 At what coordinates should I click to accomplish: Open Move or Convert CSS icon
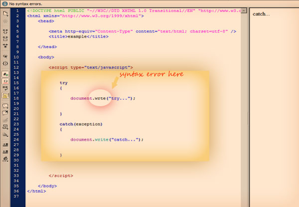5,135
